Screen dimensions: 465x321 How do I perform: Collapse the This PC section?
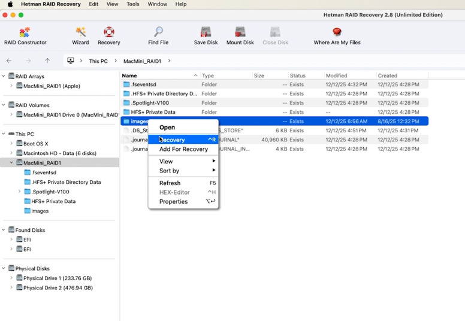tap(4, 134)
